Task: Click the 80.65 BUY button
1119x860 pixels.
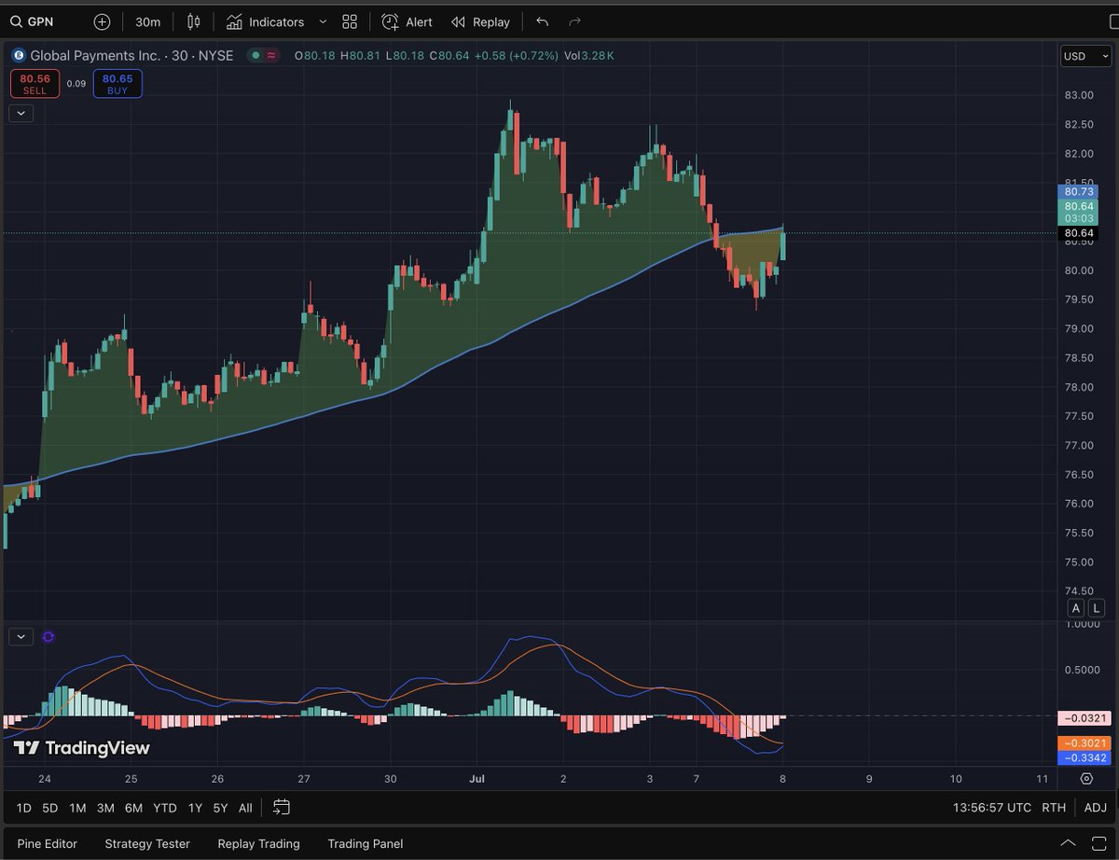Action: tap(117, 84)
